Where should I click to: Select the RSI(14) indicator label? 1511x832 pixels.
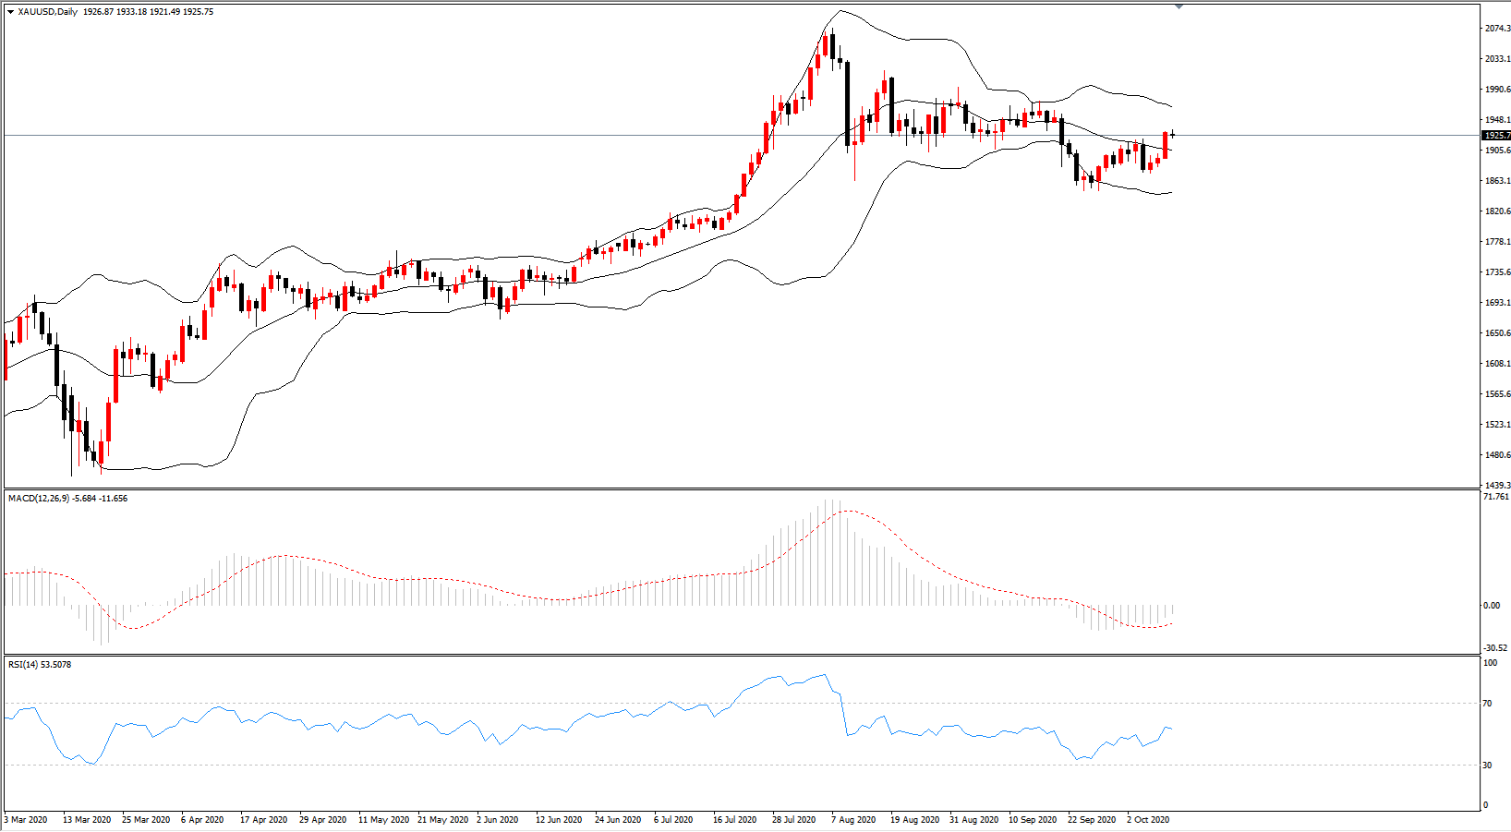click(23, 665)
